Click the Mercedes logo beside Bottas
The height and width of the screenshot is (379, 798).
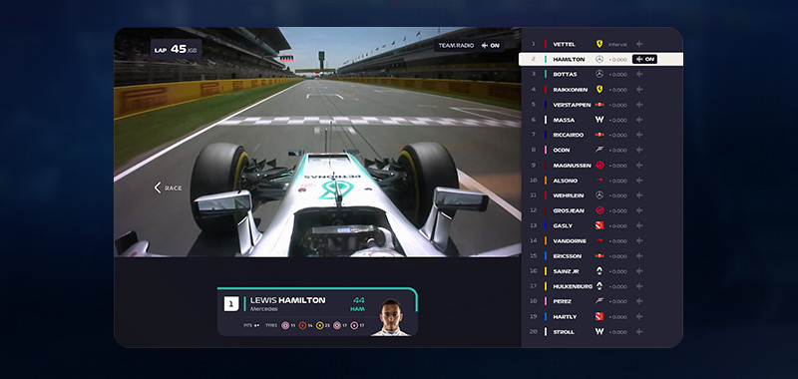point(599,74)
